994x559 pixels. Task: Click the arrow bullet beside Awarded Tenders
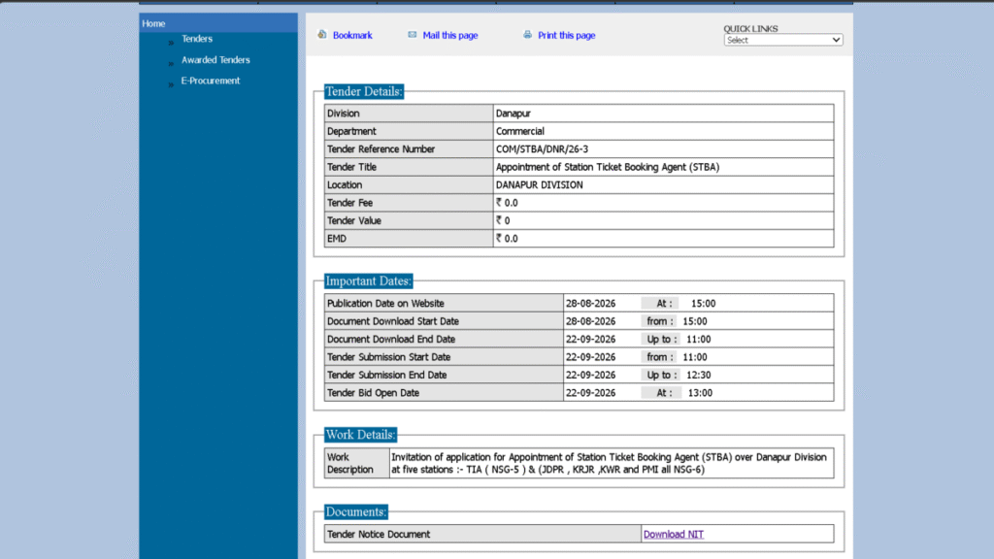(171, 63)
